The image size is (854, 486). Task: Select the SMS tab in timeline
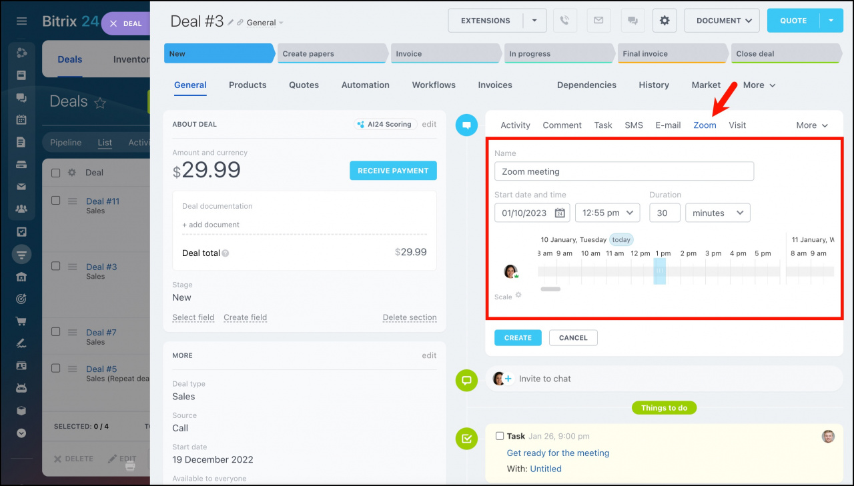pos(634,125)
